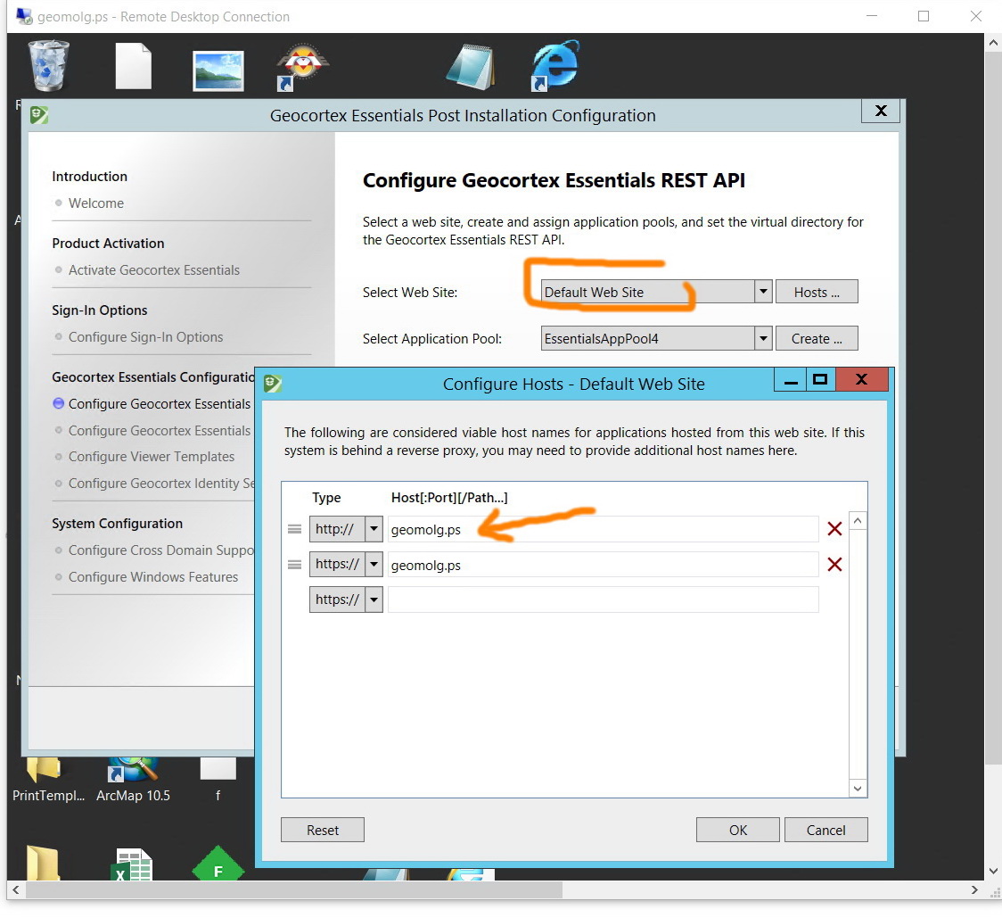
Task: Go to Configure Viewer Templates step
Action: 152,457
